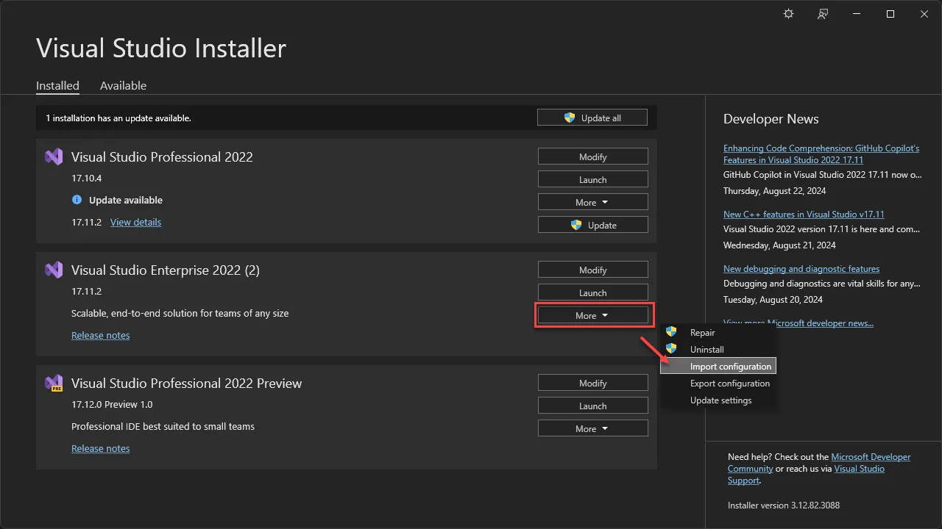
Task: Open installer settings via the gear icon
Action: [x=788, y=13]
